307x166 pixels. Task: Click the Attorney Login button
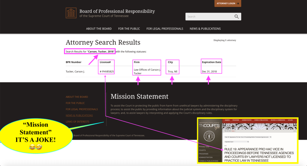click(228, 3)
